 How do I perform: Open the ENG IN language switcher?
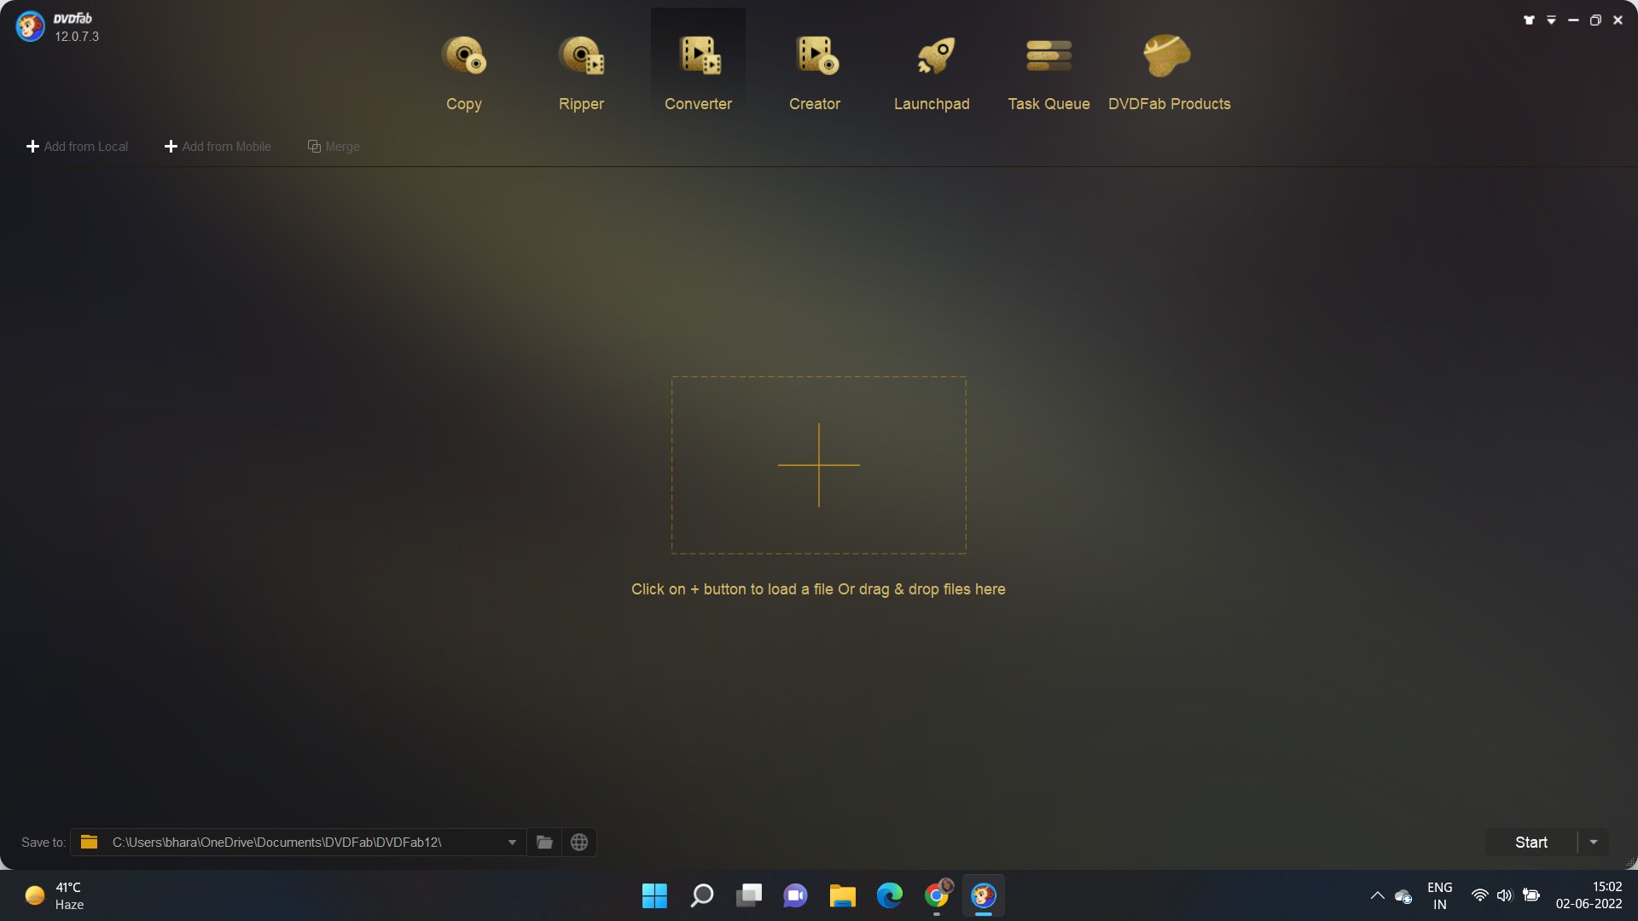(x=1438, y=895)
